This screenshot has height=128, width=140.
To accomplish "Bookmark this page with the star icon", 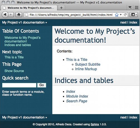I will click(117, 15).
